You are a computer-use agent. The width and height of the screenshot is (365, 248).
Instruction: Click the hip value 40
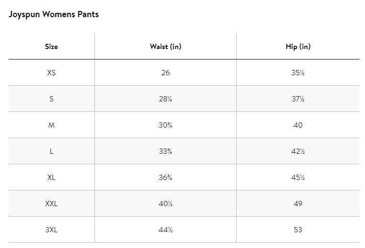pyautogui.click(x=298, y=125)
